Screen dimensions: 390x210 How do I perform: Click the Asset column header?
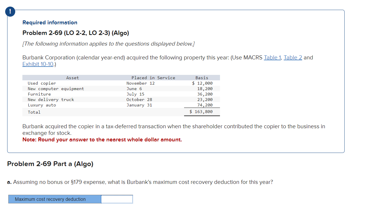click(72, 77)
